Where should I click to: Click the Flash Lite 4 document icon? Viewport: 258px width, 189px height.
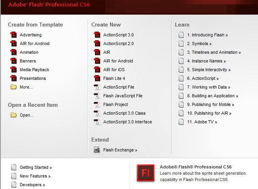tap(97, 78)
